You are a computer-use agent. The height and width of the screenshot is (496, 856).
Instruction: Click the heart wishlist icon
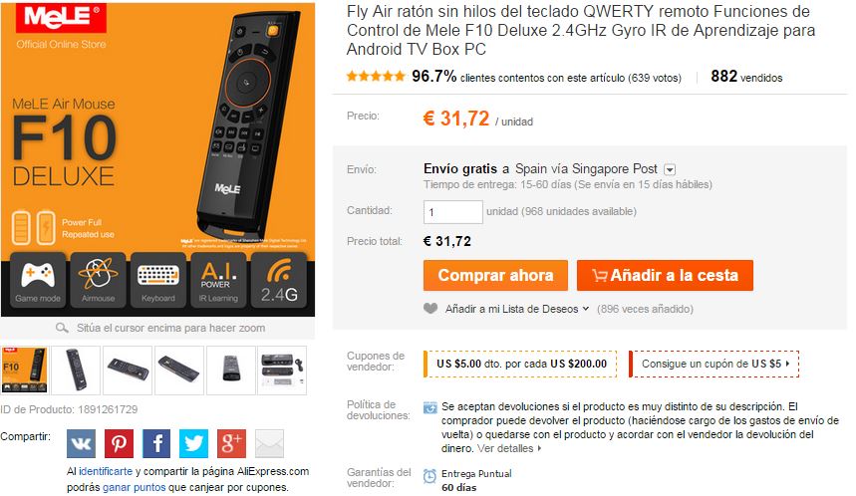tap(430, 309)
